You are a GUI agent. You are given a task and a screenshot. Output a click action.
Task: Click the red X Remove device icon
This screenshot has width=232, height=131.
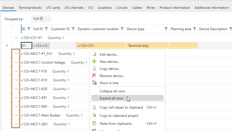click(94, 76)
